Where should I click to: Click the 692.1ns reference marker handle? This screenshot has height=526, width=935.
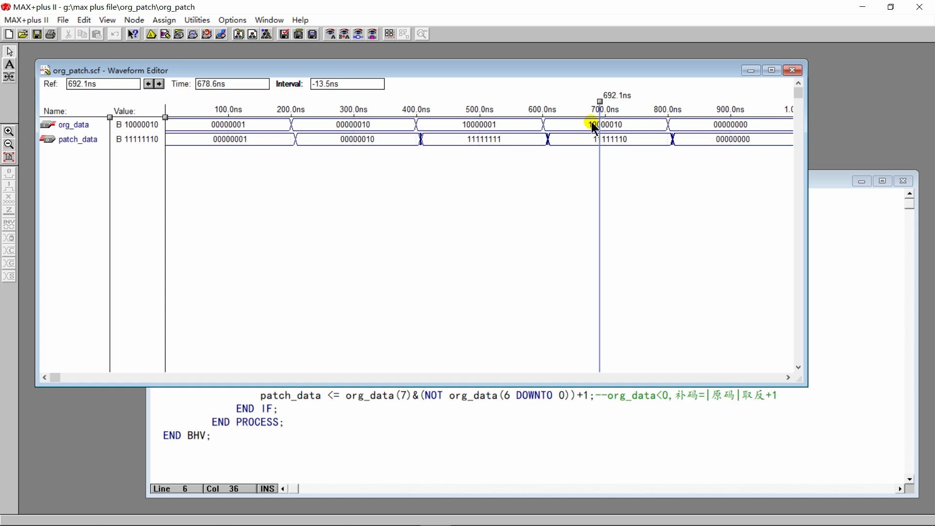[x=599, y=102]
